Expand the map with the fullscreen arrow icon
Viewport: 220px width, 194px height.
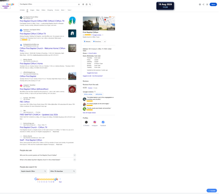113,18
